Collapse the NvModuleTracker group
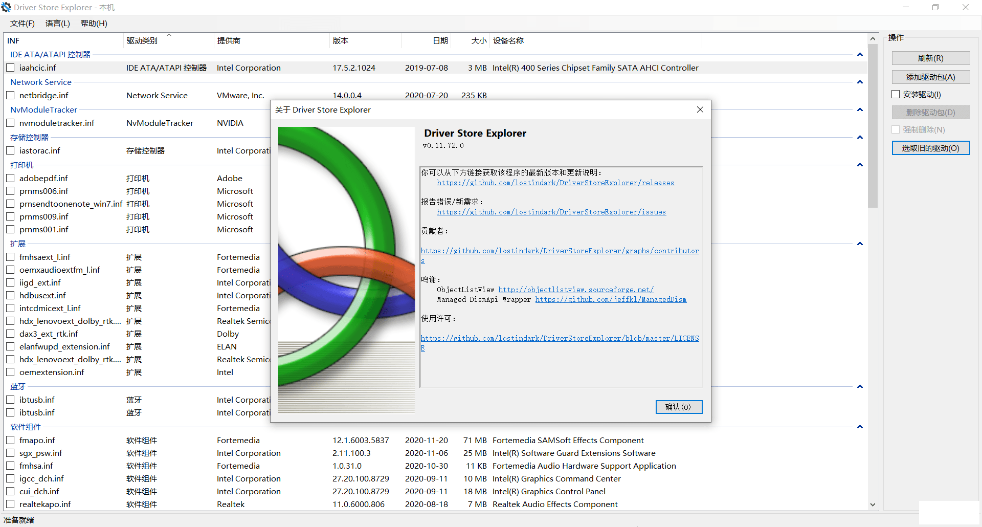The height and width of the screenshot is (527, 982). click(x=860, y=109)
